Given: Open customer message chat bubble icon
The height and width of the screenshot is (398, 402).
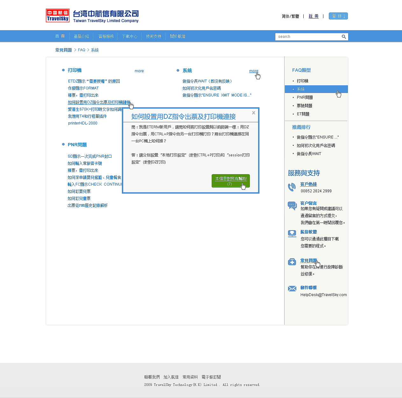Looking at the screenshot, I should [x=292, y=205].
